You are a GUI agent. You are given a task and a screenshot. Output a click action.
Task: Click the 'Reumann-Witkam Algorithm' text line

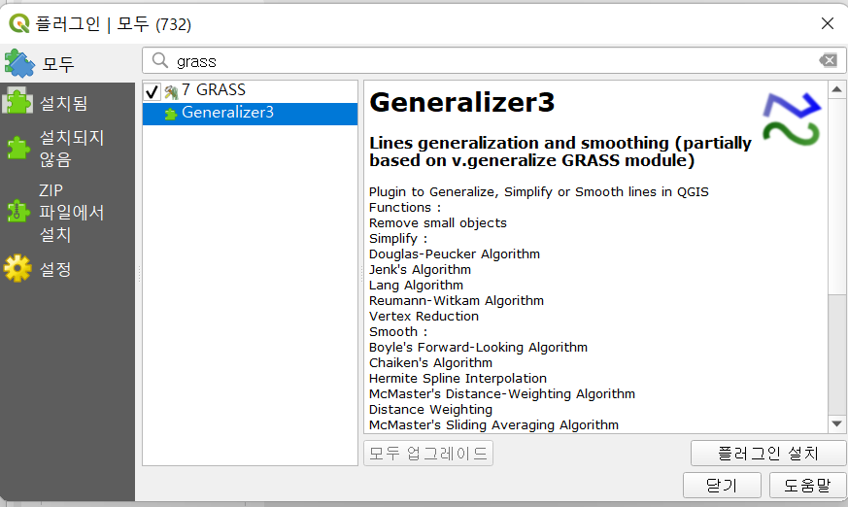tap(456, 300)
